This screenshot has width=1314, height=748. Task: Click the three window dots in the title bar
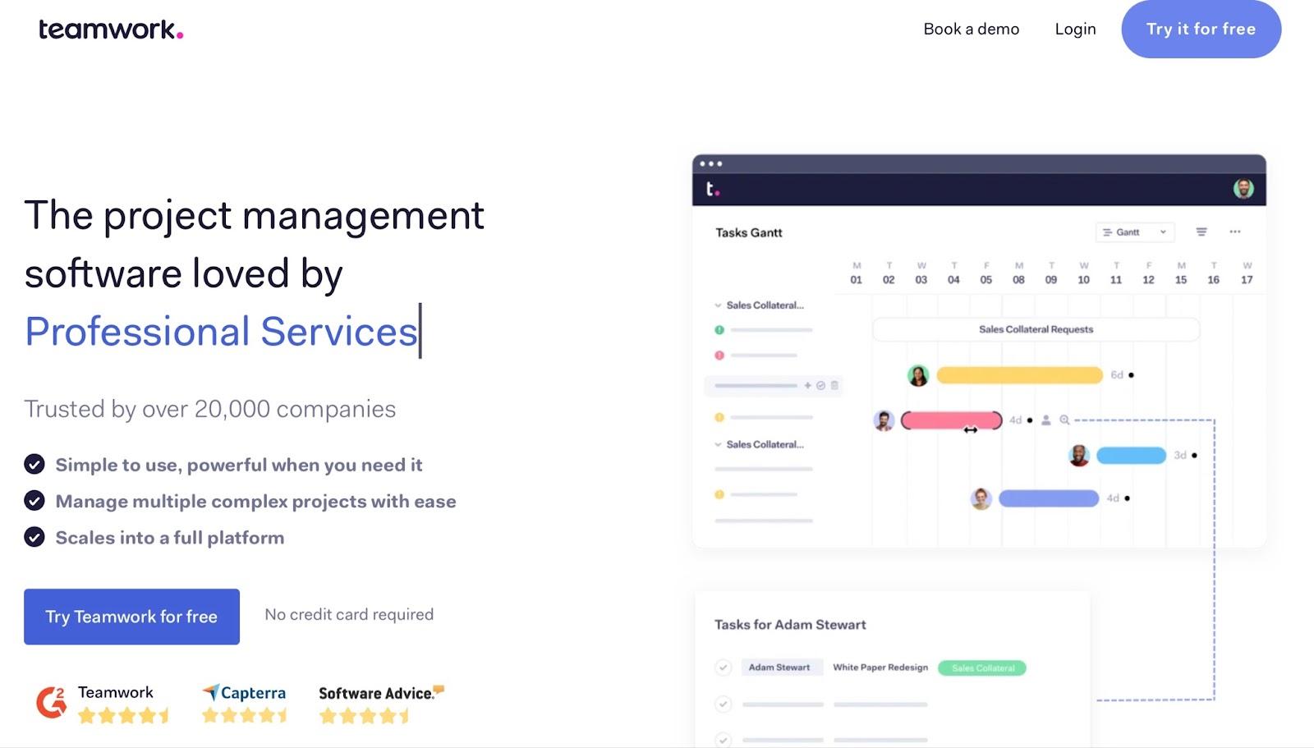(711, 163)
